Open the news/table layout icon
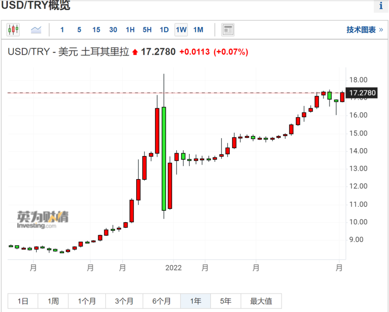This screenshot has height=312, width=389. [228, 30]
